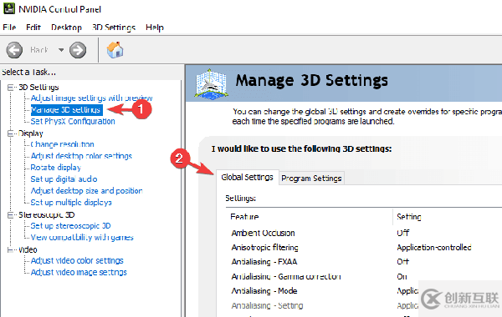This screenshot has height=317, width=502.
Task: Open View compatibility with games
Action: click(82, 238)
